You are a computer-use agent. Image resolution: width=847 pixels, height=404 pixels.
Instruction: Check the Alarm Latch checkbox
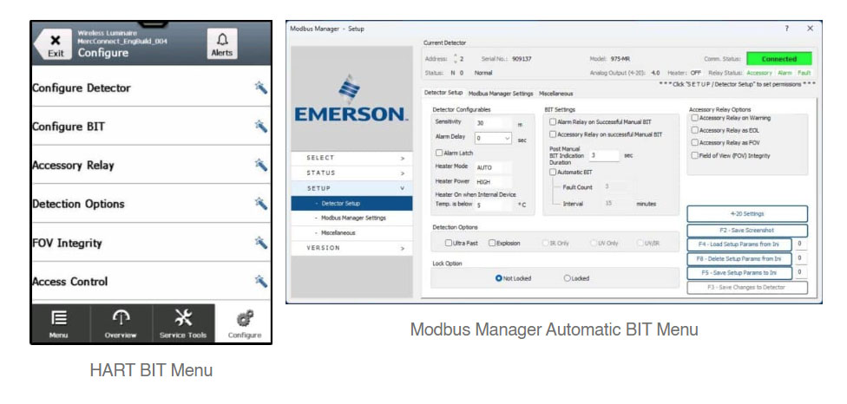pos(438,153)
